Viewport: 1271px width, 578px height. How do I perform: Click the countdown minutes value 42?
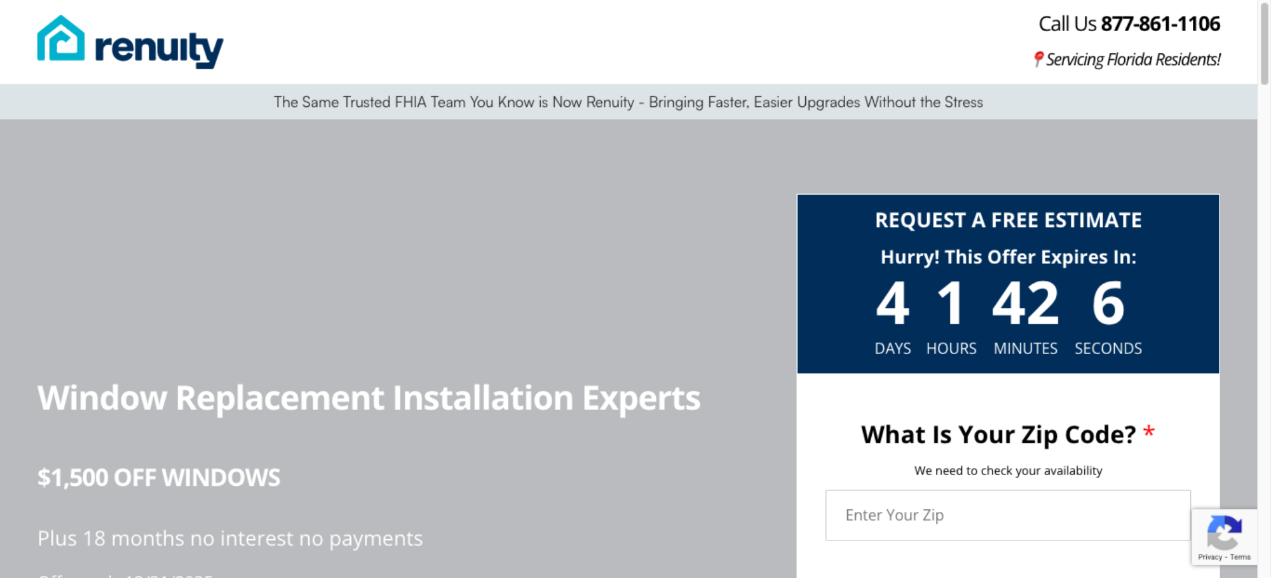point(1025,304)
